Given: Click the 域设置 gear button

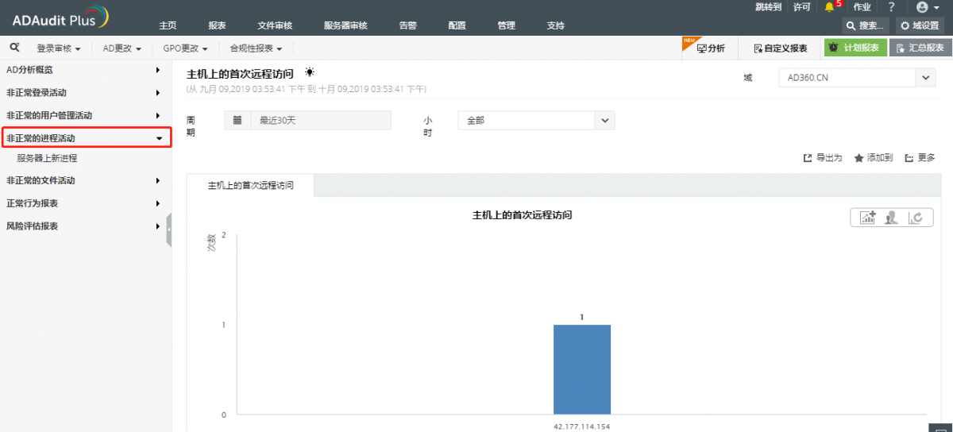Looking at the screenshot, I should pos(920,25).
